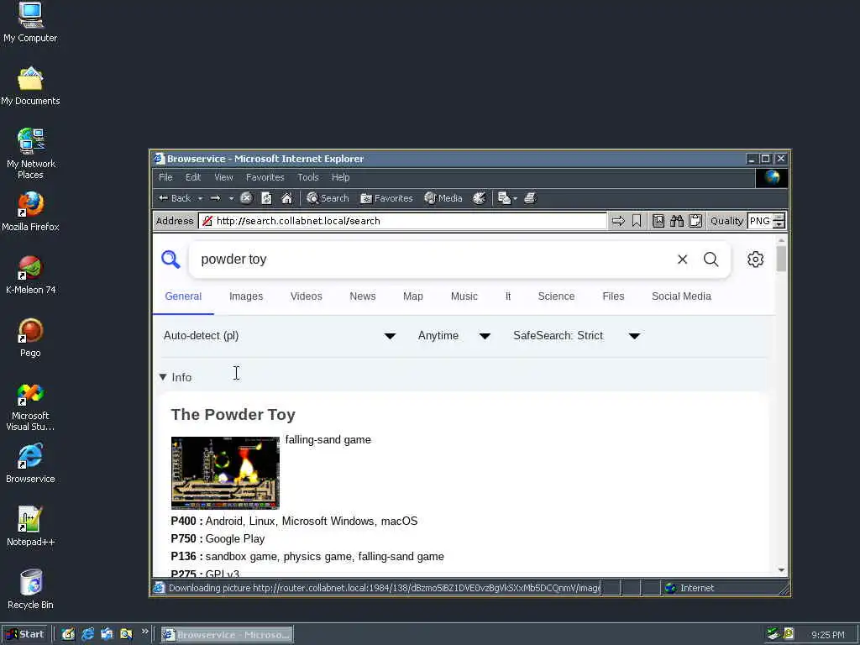Go back with the Back toolbar button

[175, 198]
